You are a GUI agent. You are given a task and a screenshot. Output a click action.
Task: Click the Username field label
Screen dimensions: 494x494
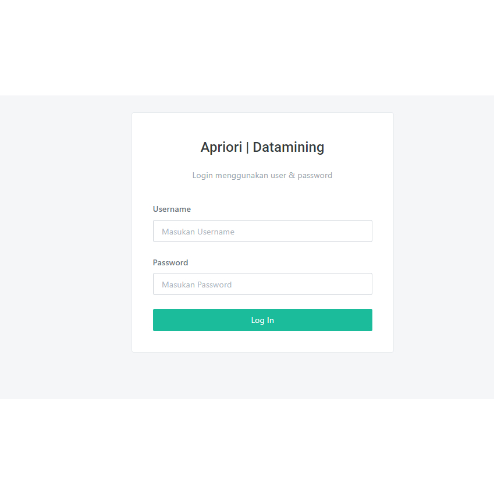(172, 209)
